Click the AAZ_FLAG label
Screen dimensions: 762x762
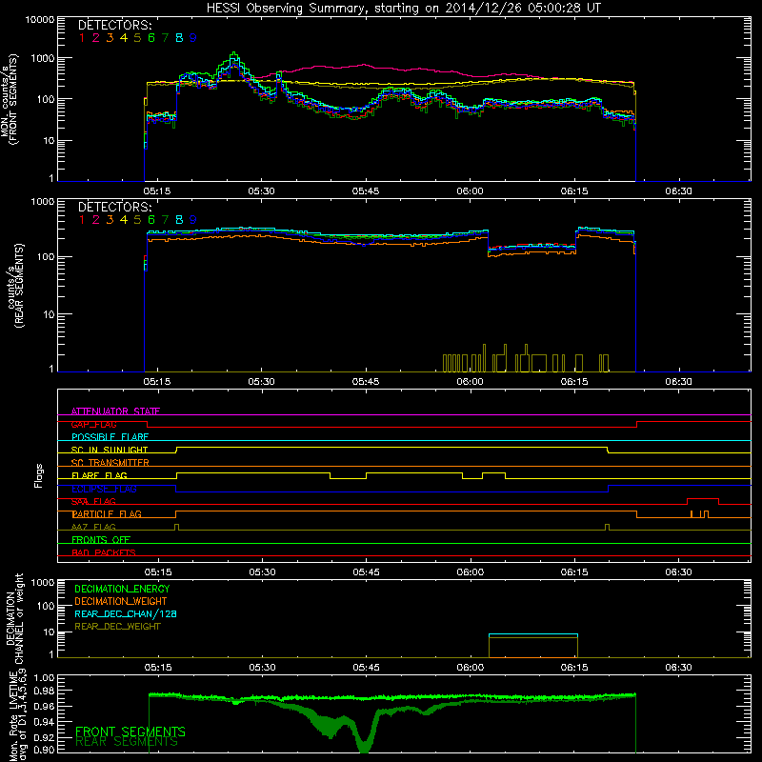[93, 527]
